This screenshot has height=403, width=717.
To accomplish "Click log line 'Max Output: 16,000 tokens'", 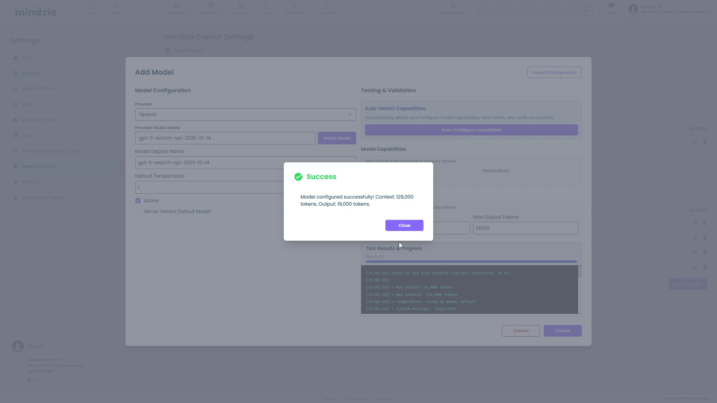I will pyautogui.click(x=410, y=287).
